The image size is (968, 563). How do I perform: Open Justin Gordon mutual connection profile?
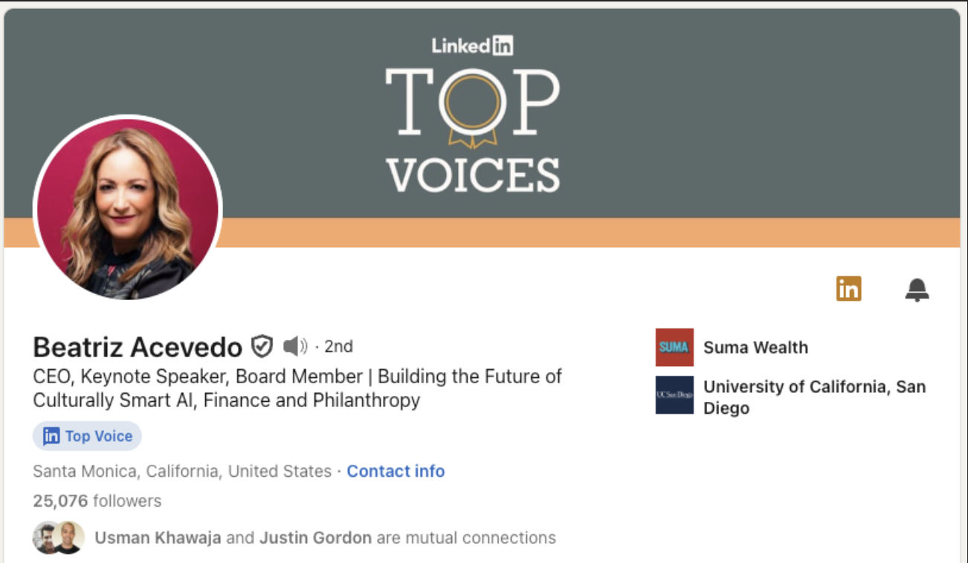315,538
